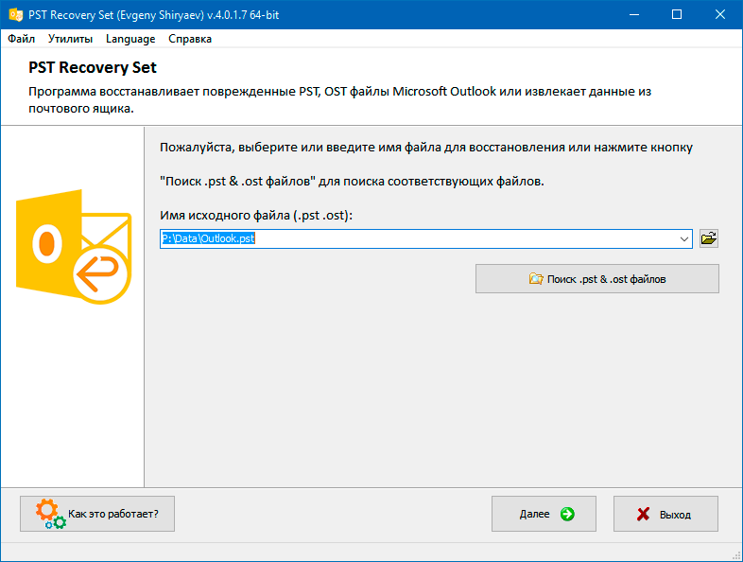Click the Поиск .pst & .ost файлов button
Image resolution: width=743 pixels, height=562 pixels.
597,279
